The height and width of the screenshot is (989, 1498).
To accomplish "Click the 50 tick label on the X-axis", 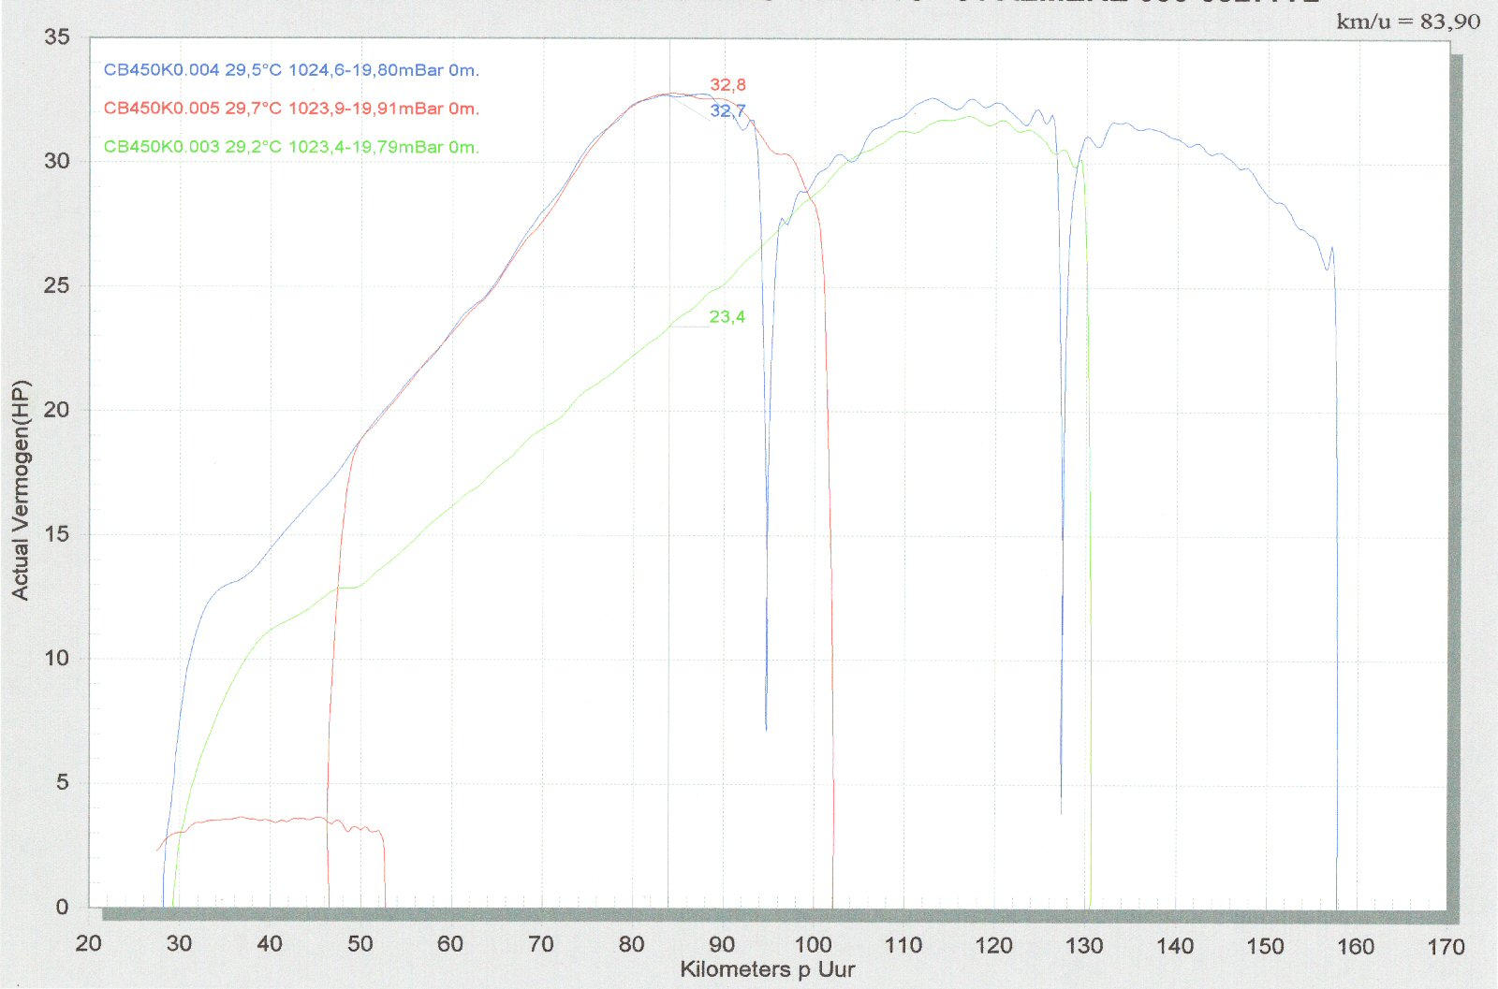I will pos(360,944).
